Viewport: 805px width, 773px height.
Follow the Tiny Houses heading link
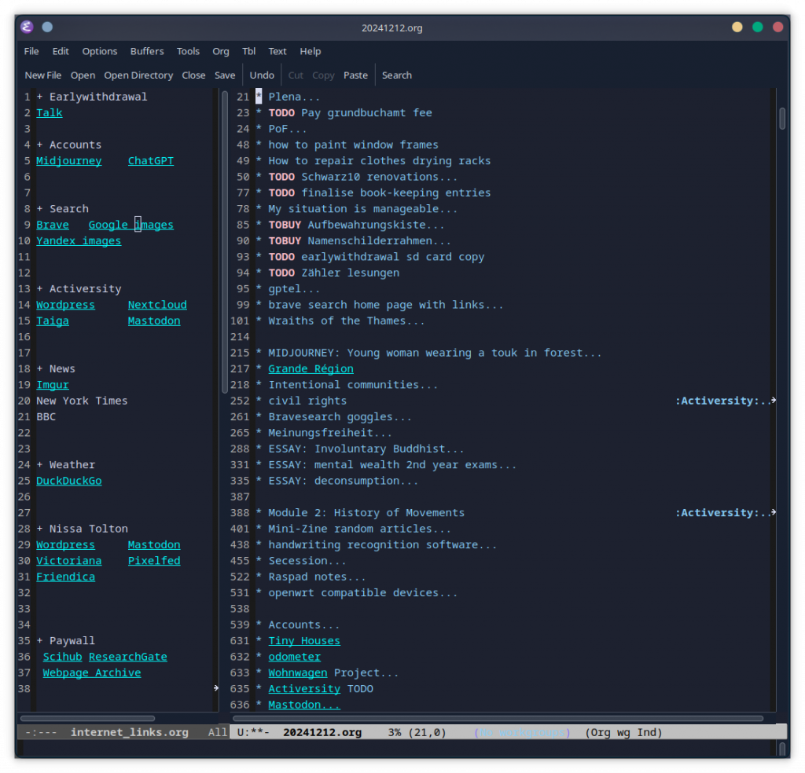(304, 641)
